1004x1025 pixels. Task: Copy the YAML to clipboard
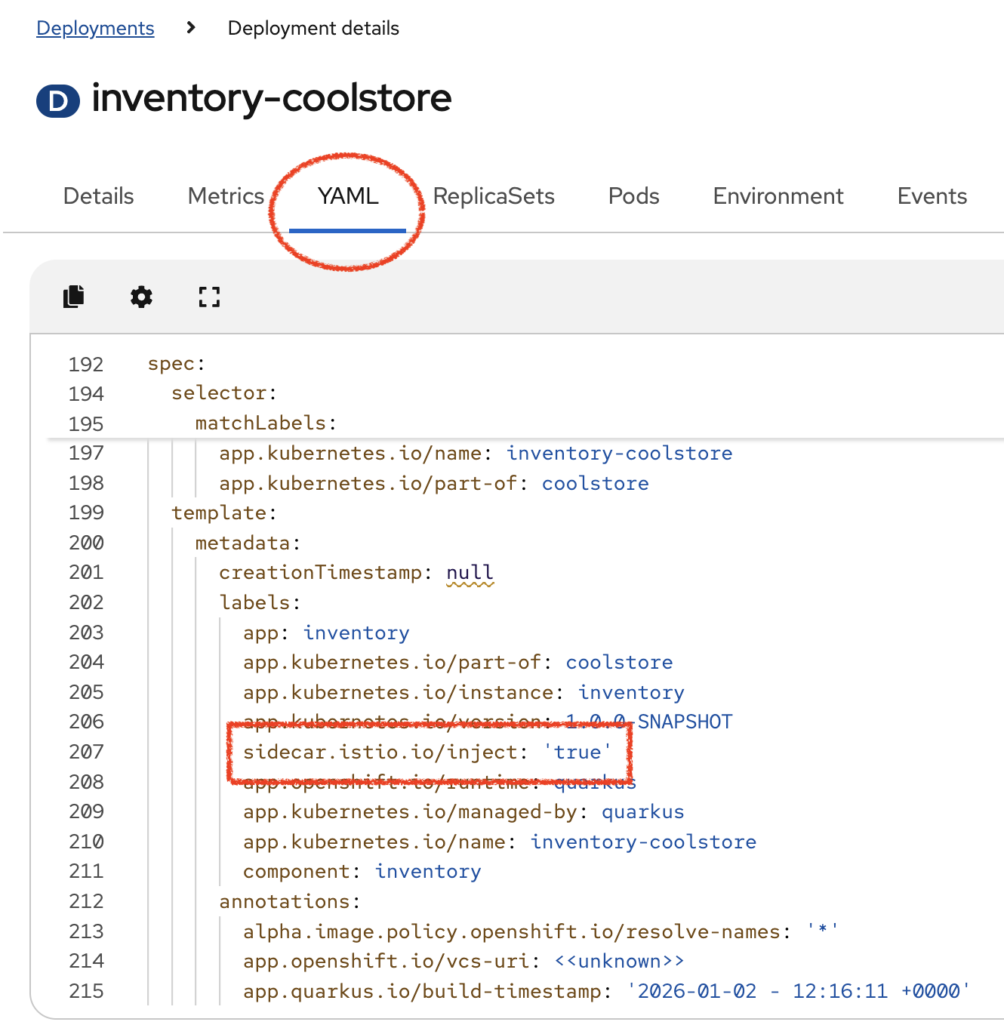73,297
